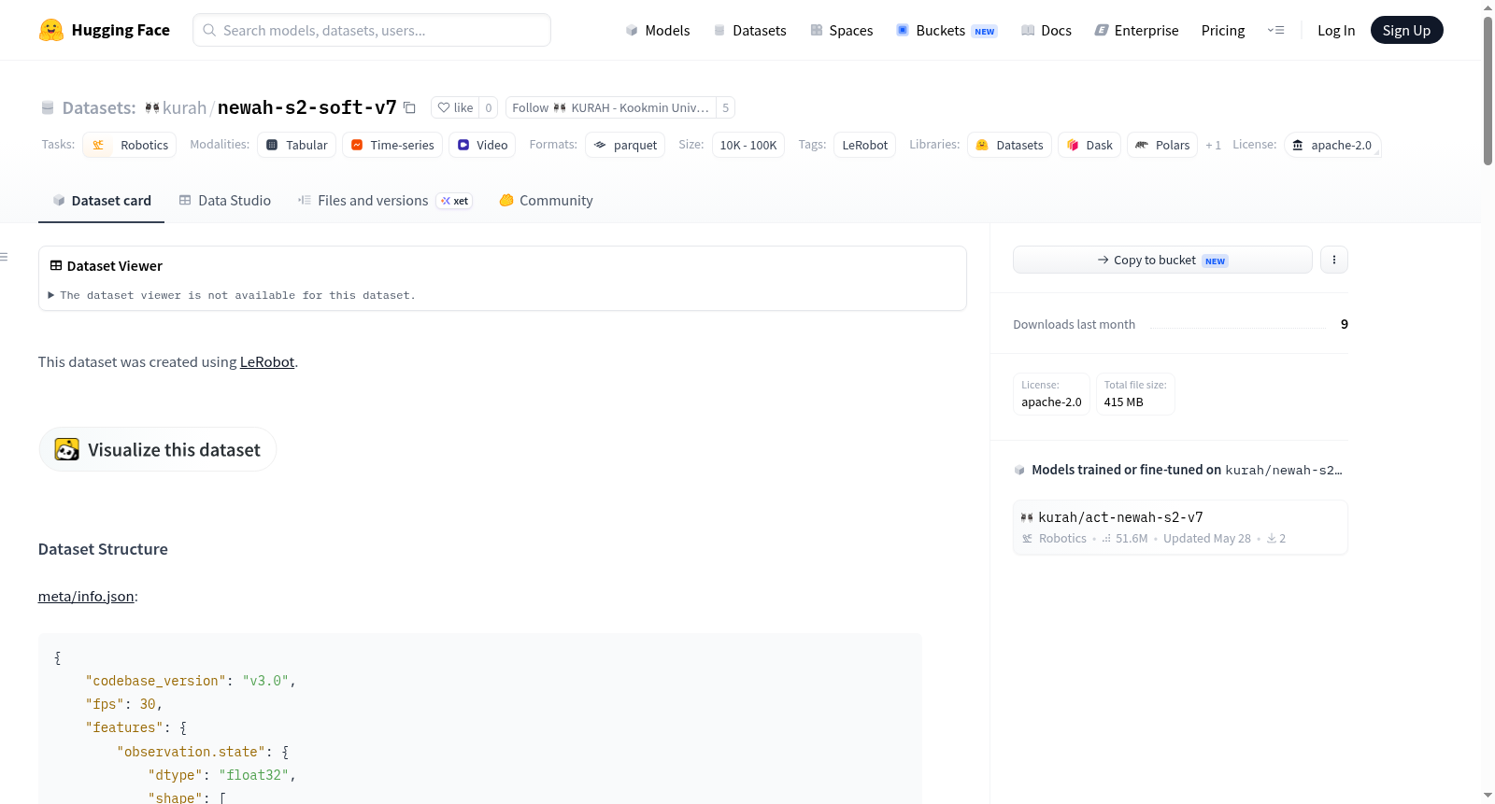Screen dimensions: 1495x804
Task: Open the meta/info.json link
Action: pyautogui.click(x=86, y=597)
